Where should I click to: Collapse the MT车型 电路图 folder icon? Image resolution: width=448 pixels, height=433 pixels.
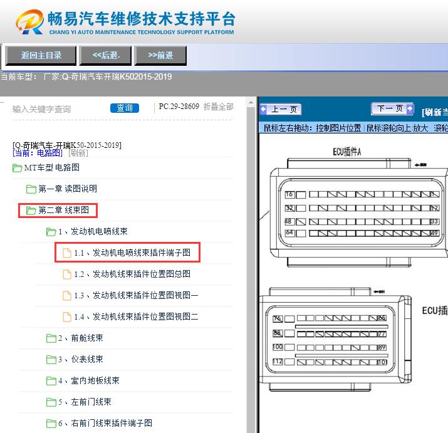click(17, 168)
